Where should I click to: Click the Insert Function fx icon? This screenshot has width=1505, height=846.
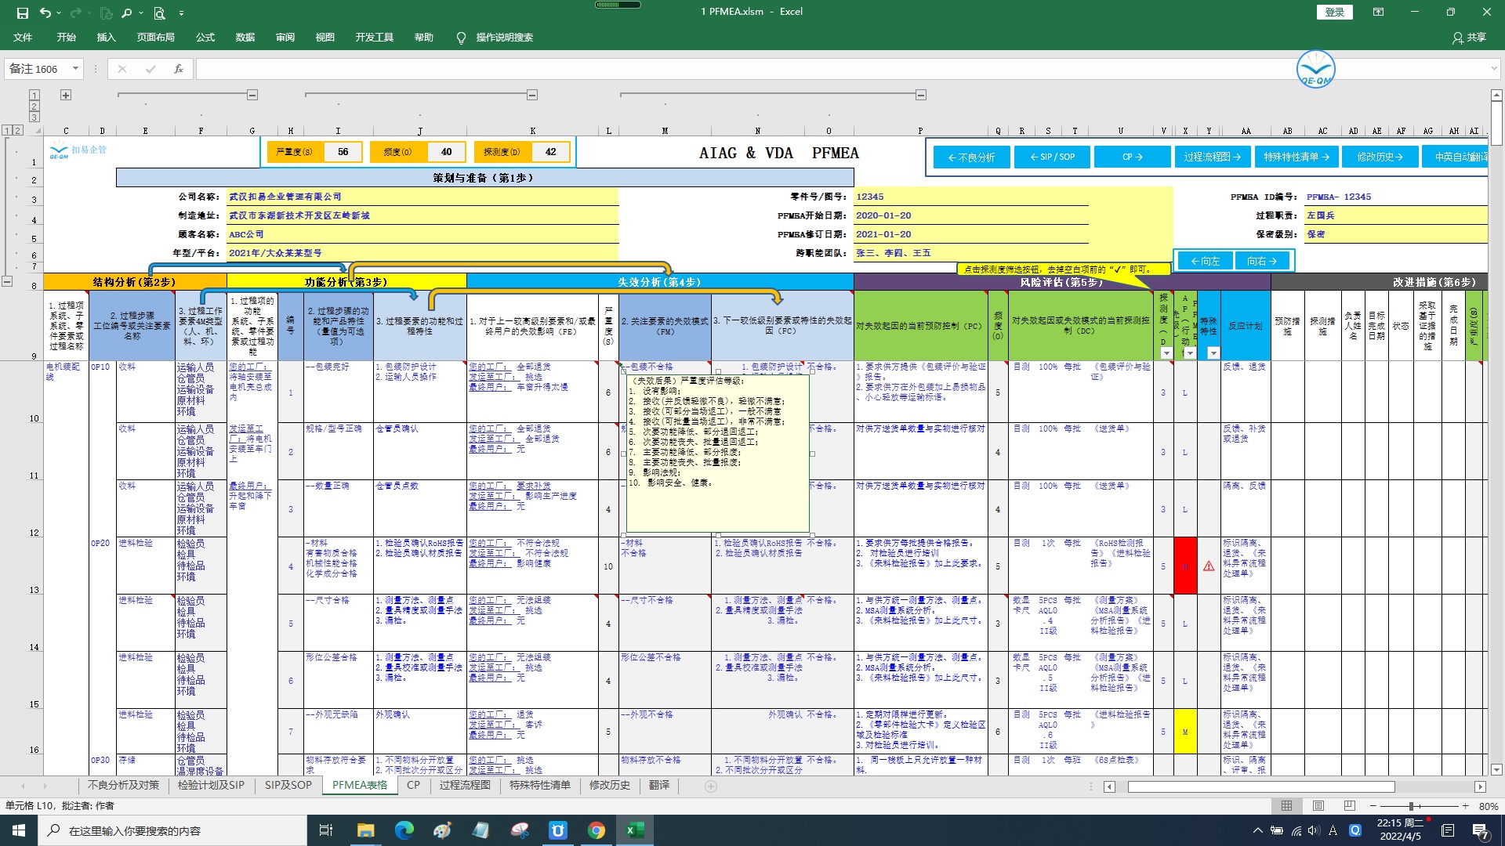[179, 69]
